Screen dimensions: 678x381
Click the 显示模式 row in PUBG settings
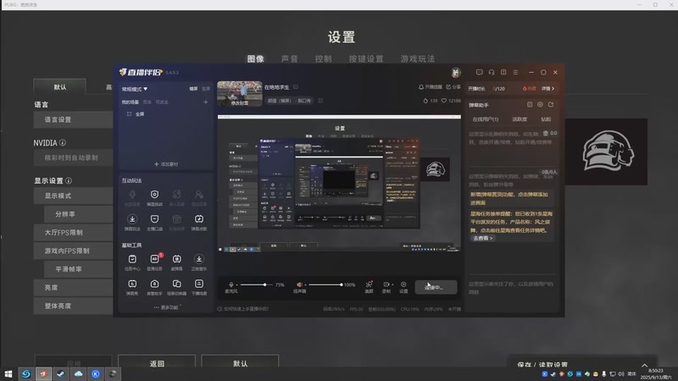pos(73,196)
